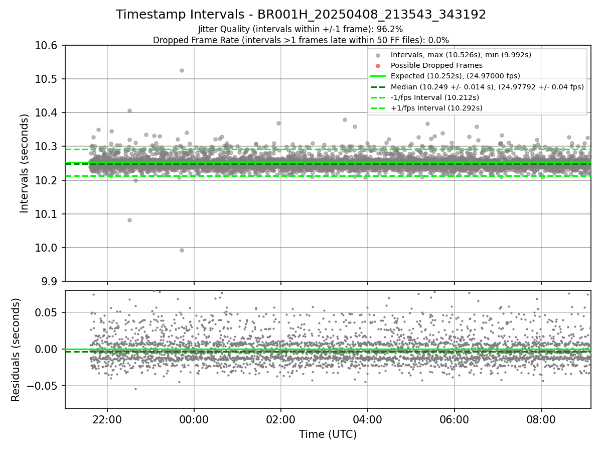Click the 04:00 time tick label
Image resolution: width=602 pixels, height=452 pixels.
click(x=368, y=419)
